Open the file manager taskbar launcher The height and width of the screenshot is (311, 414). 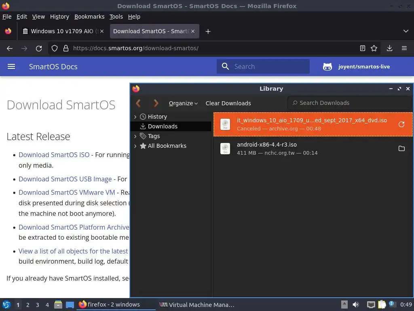tap(58, 305)
